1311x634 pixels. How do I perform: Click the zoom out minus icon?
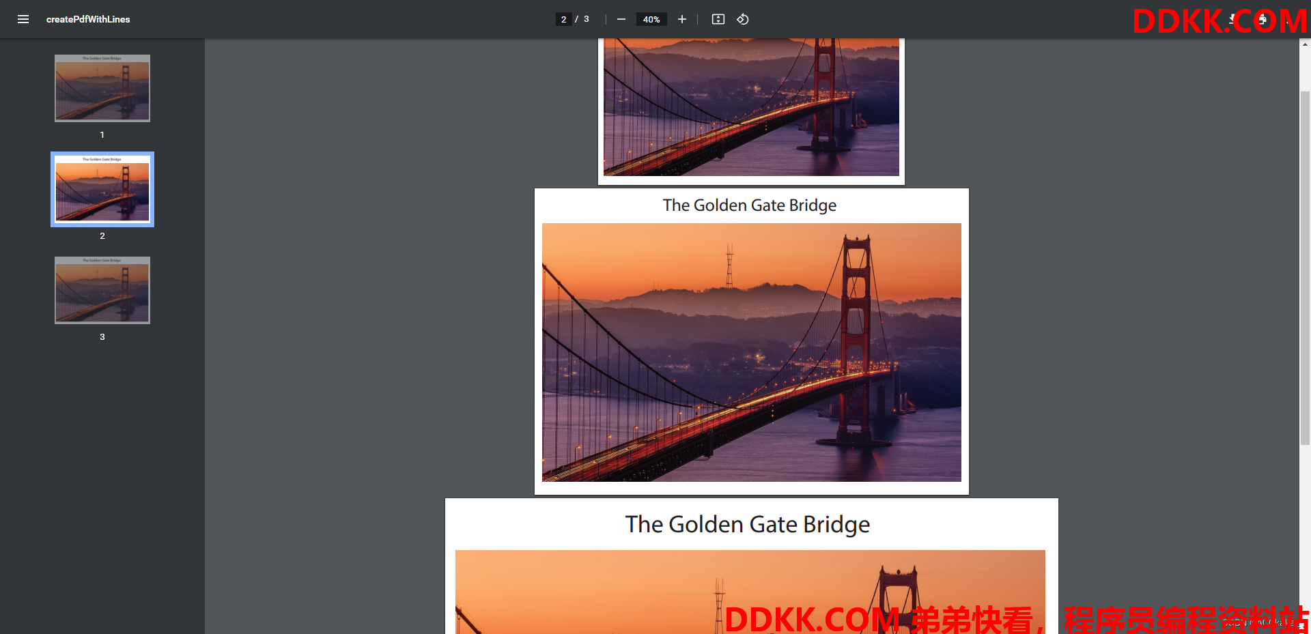coord(621,19)
